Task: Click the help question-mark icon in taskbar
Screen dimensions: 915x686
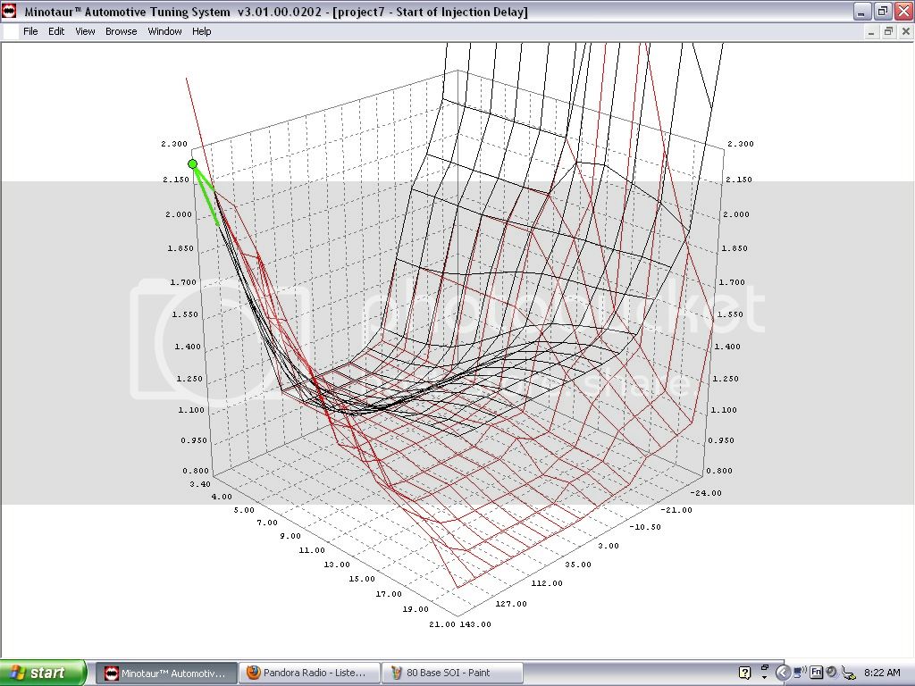Action: (744, 673)
